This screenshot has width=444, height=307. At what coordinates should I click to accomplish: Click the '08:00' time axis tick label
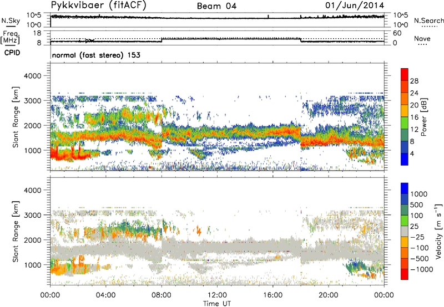coord(162,295)
